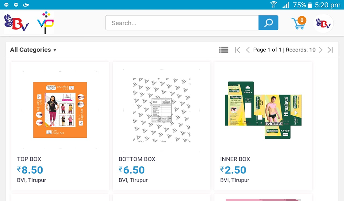Open the TOP BOX product image
Viewport: 344px width, 201px height.
[x=60, y=110]
